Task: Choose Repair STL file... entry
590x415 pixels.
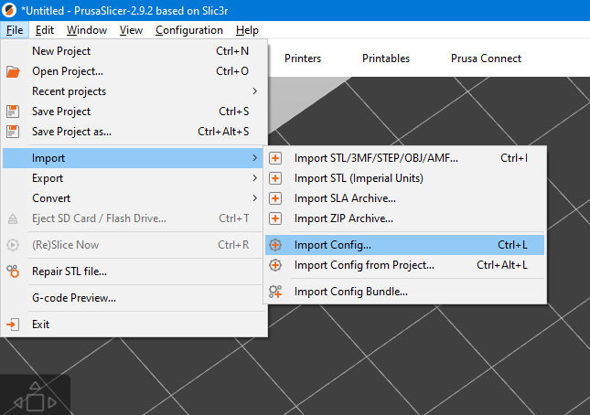Action: 133,271
